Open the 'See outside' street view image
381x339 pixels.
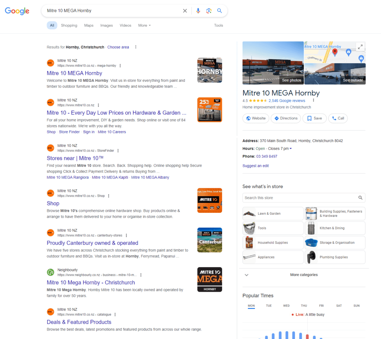point(335,74)
